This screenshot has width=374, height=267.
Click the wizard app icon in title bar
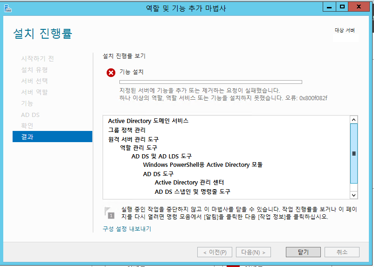[x=7, y=8]
